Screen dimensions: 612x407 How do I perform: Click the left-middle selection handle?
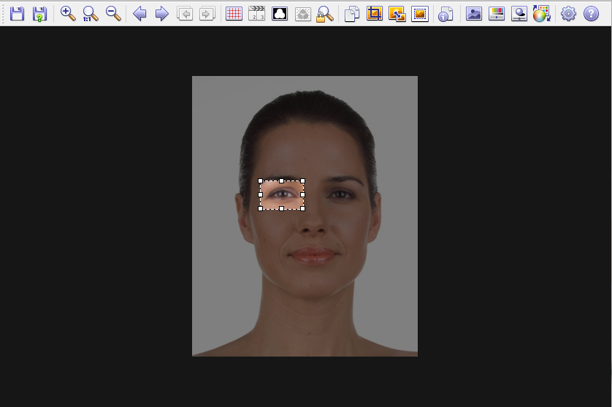260,194
